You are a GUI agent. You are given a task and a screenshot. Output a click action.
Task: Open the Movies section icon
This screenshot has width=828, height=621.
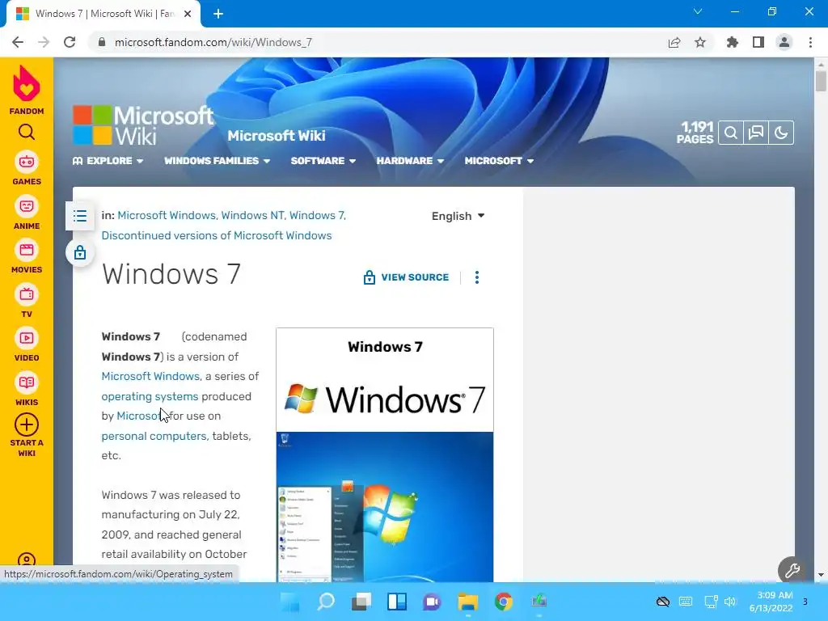click(x=27, y=251)
